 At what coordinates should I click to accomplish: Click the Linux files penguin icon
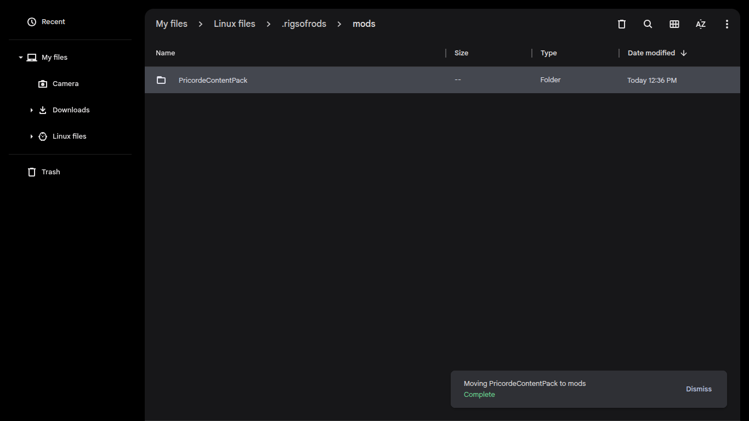(43, 136)
